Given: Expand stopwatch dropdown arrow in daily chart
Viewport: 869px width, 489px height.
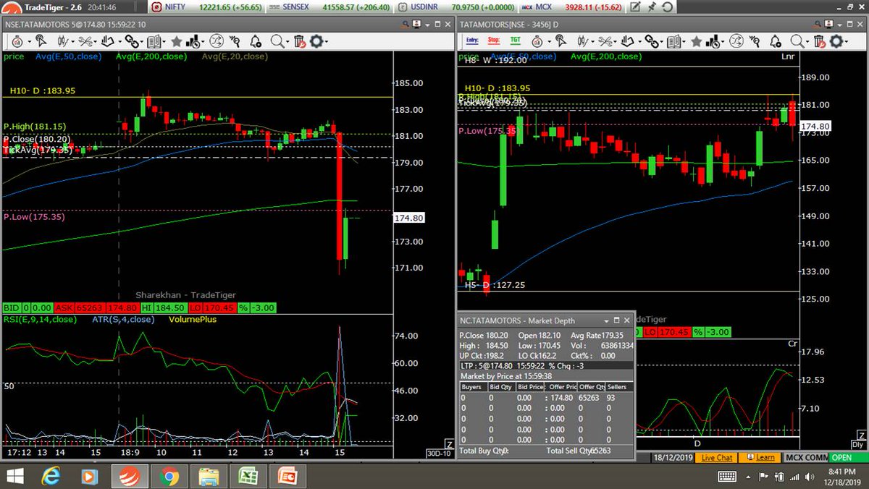Looking at the screenshot, I should pos(550,42).
